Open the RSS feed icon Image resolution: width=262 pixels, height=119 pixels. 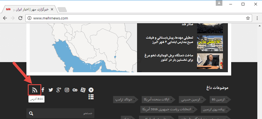coord(34,90)
